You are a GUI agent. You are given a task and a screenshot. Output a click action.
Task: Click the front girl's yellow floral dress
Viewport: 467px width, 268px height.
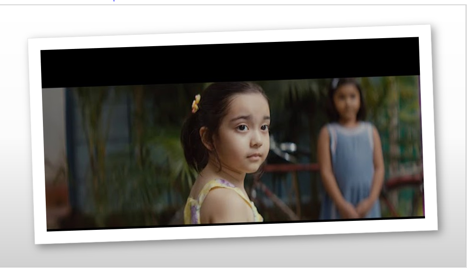coord(194,207)
